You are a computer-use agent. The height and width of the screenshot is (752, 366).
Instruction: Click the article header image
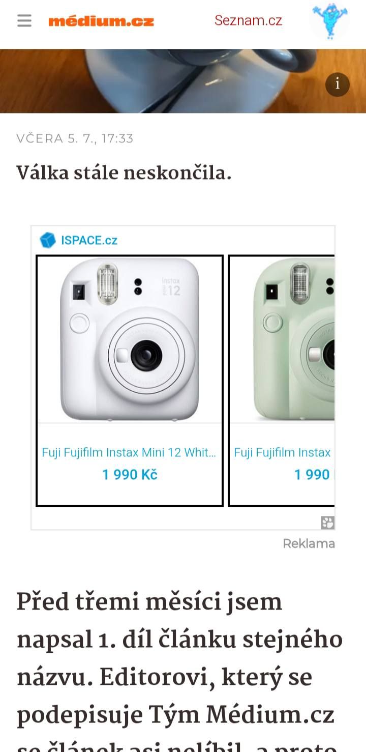click(183, 81)
